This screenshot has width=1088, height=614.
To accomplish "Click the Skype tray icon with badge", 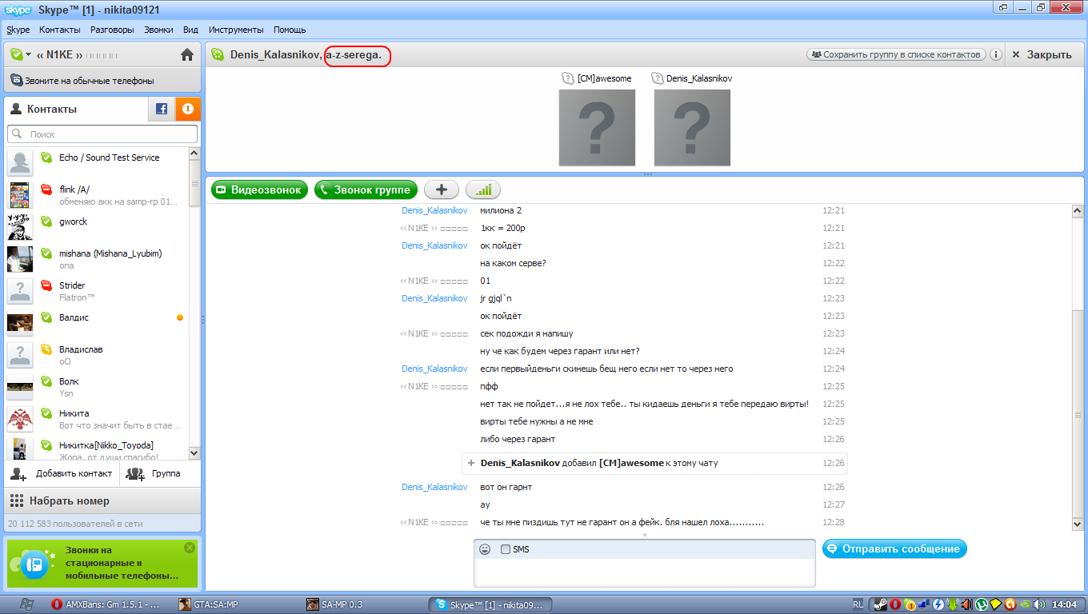I will [910, 604].
